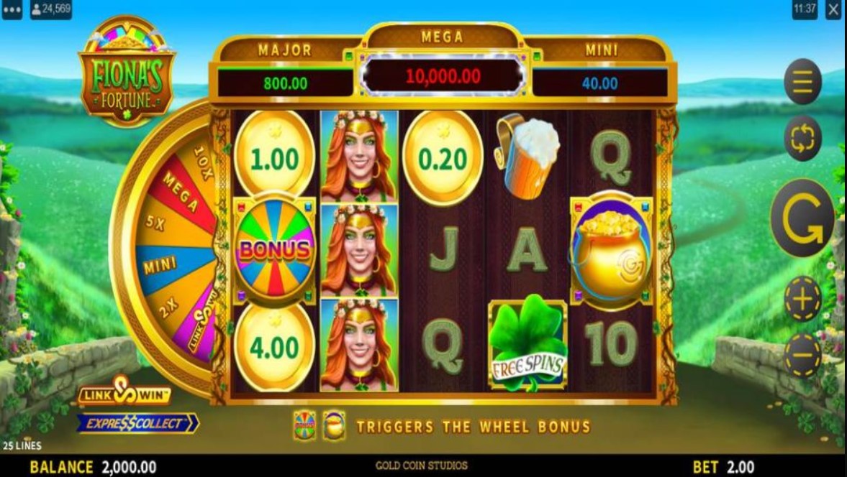Increase bet with the plus button
This screenshot has height=477, width=847.
[802, 299]
